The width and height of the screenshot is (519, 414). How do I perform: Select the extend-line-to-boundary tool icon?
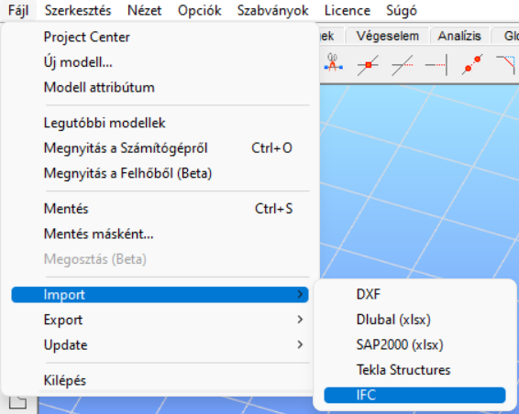pyautogui.click(x=436, y=65)
